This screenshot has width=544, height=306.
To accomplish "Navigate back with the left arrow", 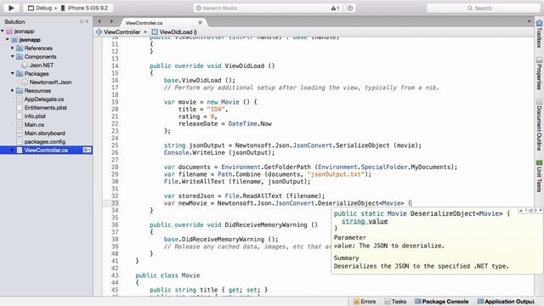I will 99,21.
